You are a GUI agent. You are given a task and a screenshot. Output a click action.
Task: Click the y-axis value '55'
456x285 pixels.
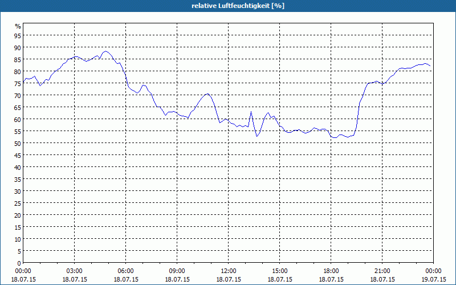click(18, 131)
